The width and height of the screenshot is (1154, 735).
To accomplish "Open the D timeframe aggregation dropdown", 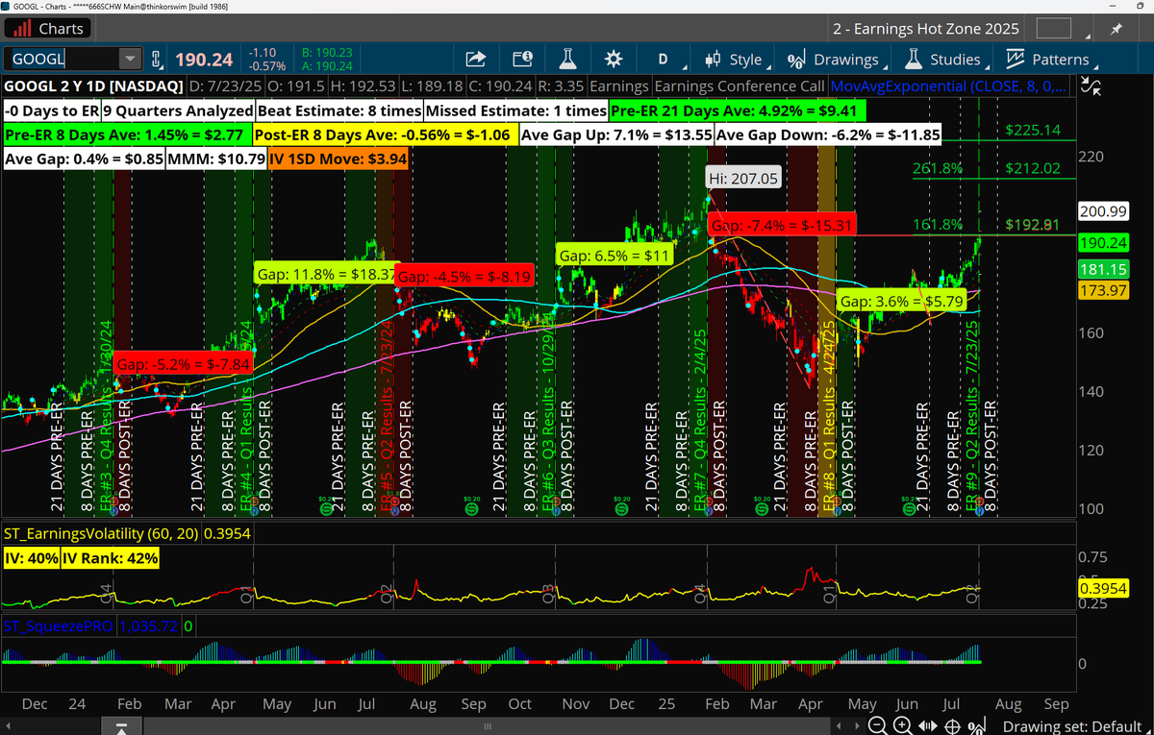I will point(664,60).
